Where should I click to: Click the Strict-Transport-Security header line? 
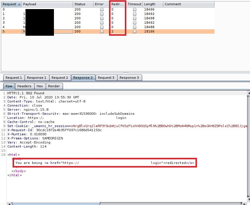click(x=71, y=114)
